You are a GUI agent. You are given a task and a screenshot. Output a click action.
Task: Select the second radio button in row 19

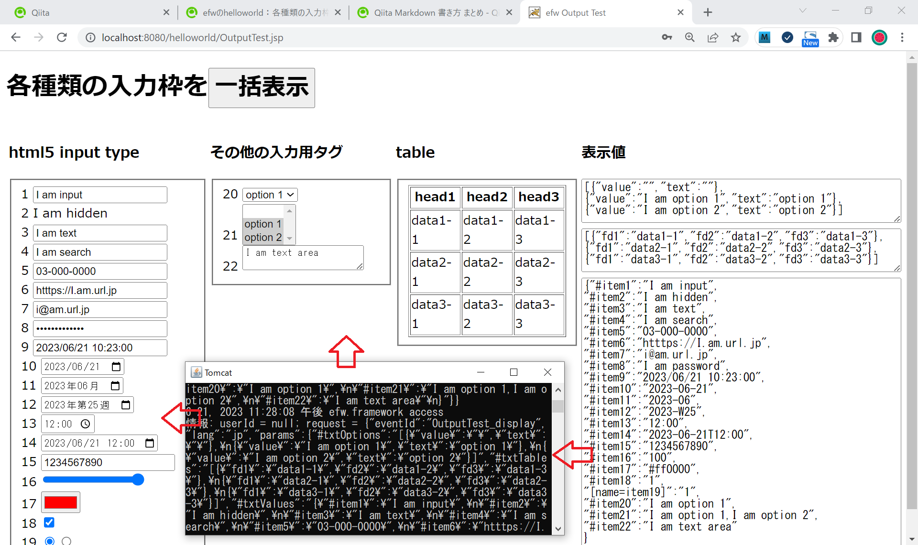66,541
